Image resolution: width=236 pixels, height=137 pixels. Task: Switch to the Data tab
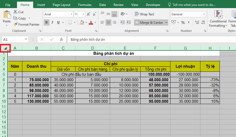(102, 5)
